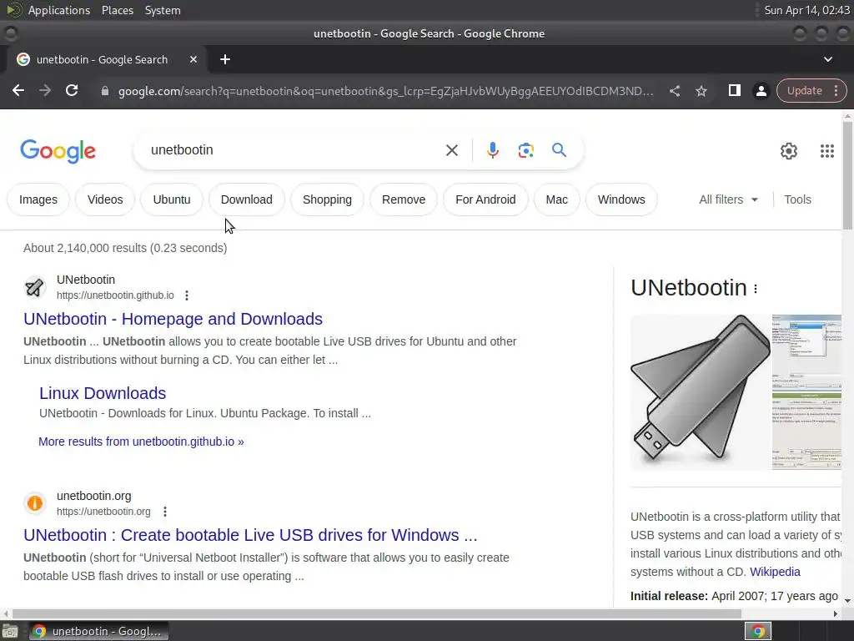Open More results from unetbootin.github.io
This screenshot has width=854, height=641.
(x=141, y=442)
